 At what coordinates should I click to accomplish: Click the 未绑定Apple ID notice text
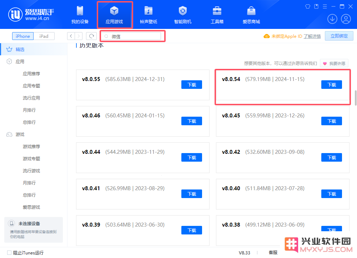point(287,36)
